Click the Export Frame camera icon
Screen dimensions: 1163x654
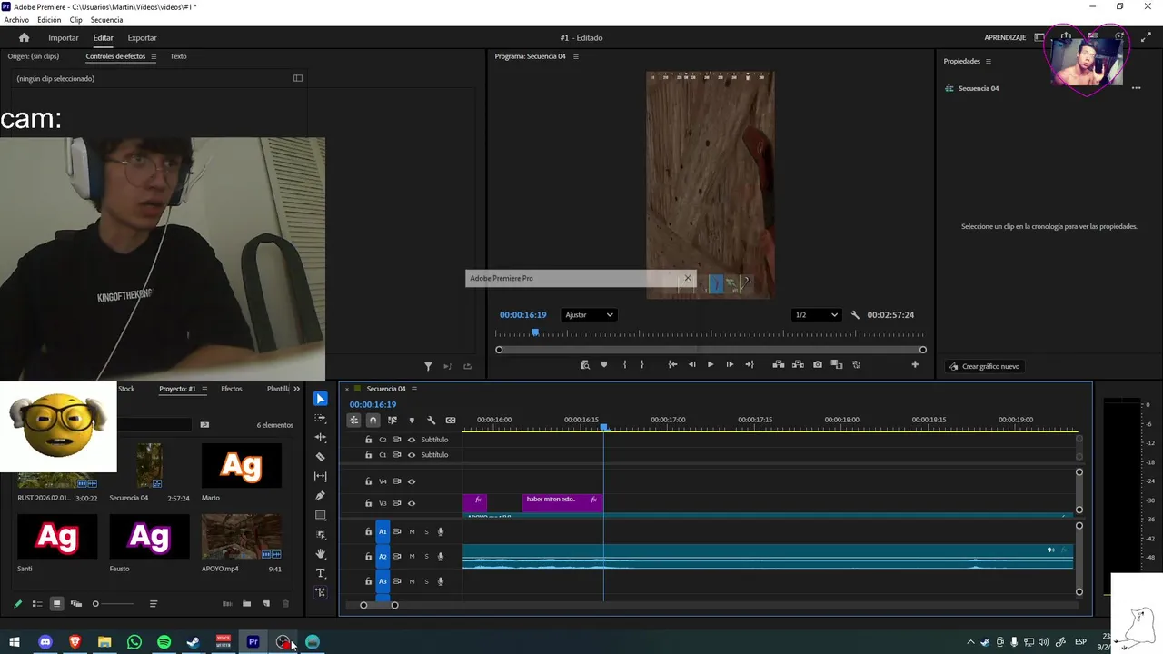[x=818, y=364]
